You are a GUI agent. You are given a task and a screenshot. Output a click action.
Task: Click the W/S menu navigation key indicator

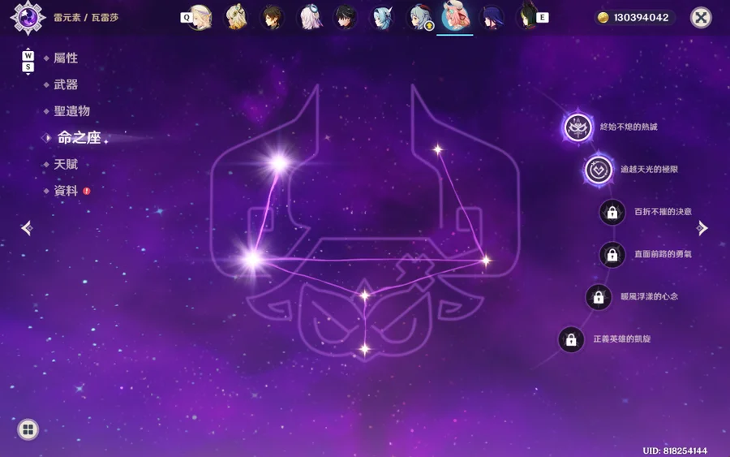[x=28, y=61]
